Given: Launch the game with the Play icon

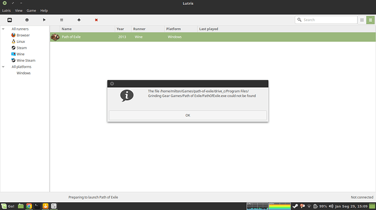Looking at the screenshot, I should click(44, 20).
